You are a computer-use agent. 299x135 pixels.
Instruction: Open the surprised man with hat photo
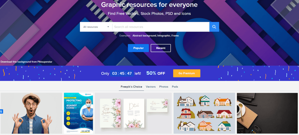(31, 113)
